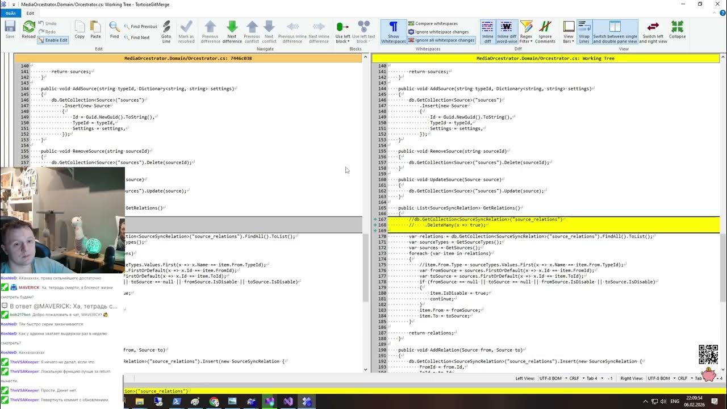Click line 190 AddRelation in right pane
Viewport: 727px width, 409px height.
click(461, 350)
